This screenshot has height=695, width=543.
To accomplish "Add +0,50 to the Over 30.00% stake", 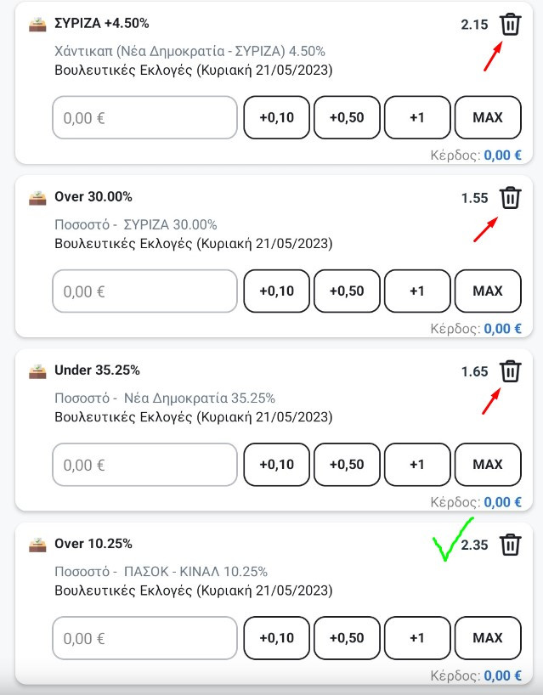I will [347, 291].
